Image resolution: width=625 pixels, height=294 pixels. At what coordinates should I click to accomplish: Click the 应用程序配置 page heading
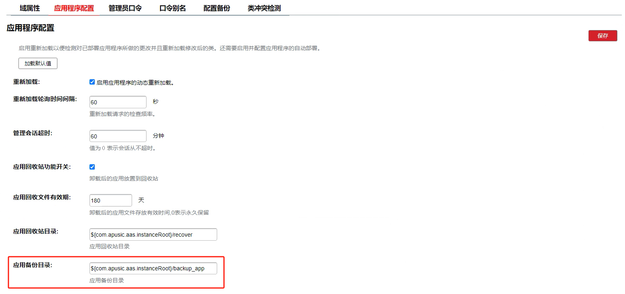[31, 28]
